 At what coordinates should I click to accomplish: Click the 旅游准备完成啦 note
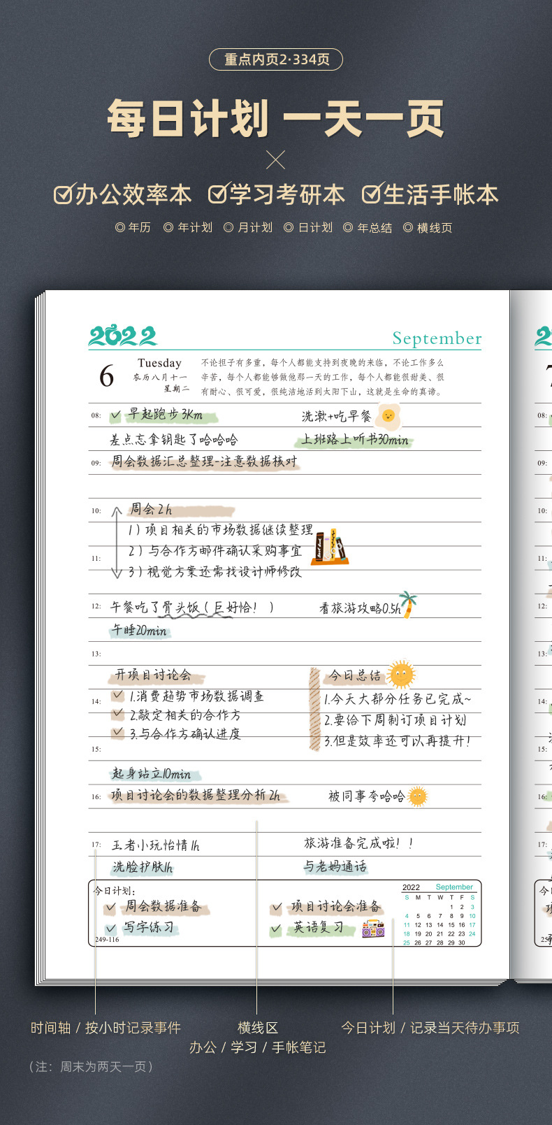358,844
